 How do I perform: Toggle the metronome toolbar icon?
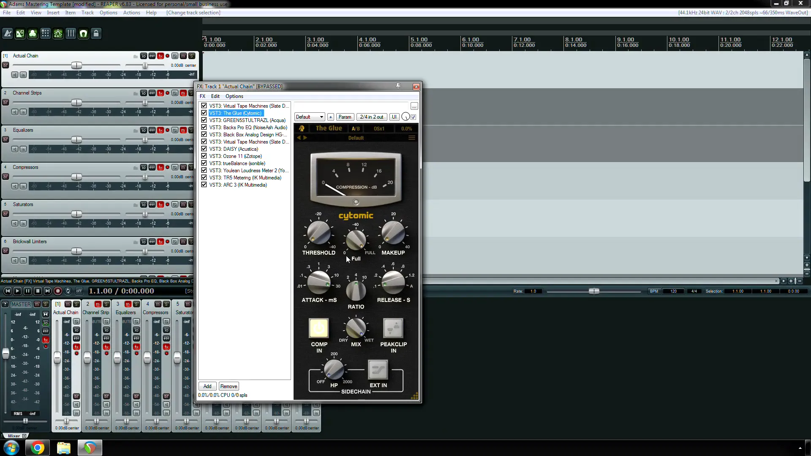click(x=8, y=34)
